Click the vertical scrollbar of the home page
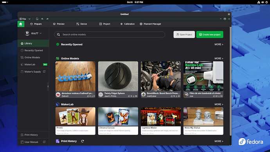 (230, 81)
